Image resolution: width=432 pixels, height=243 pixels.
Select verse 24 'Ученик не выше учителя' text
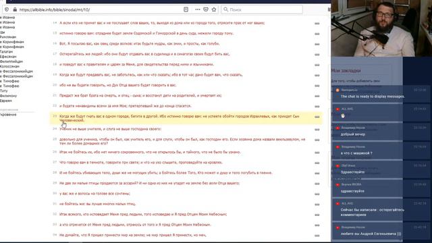click(110, 129)
